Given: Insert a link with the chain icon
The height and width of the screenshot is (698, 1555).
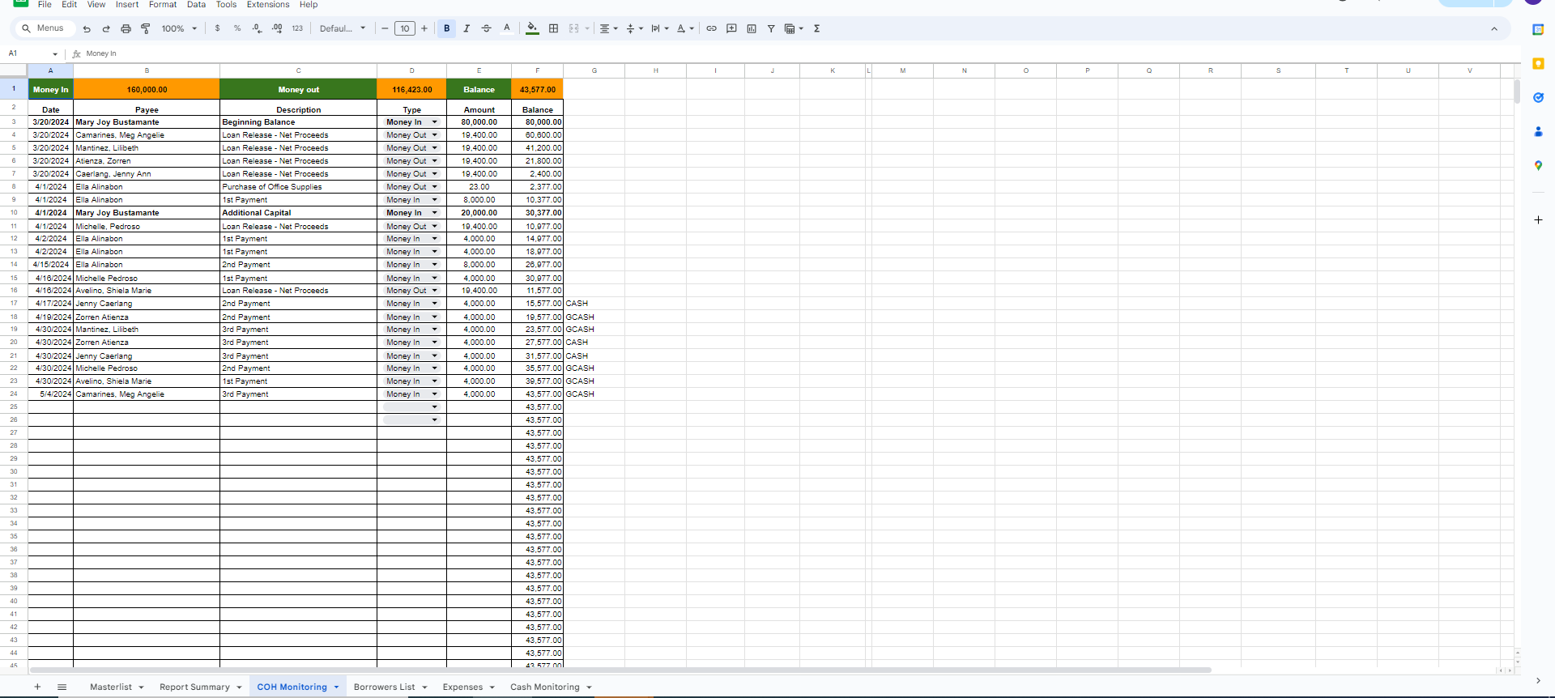Looking at the screenshot, I should [711, 28].
